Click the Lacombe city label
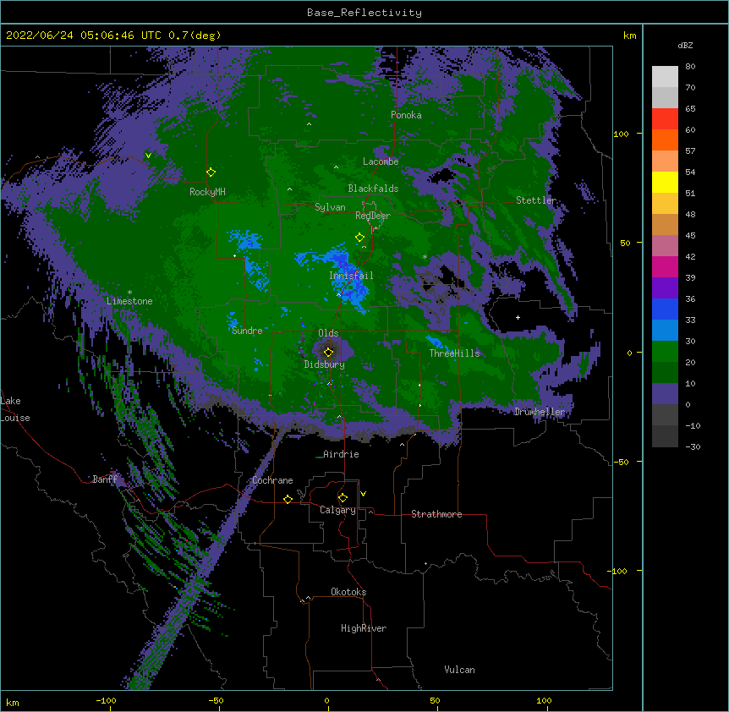The width and height of the screenshot is (729, 712). 381,162
